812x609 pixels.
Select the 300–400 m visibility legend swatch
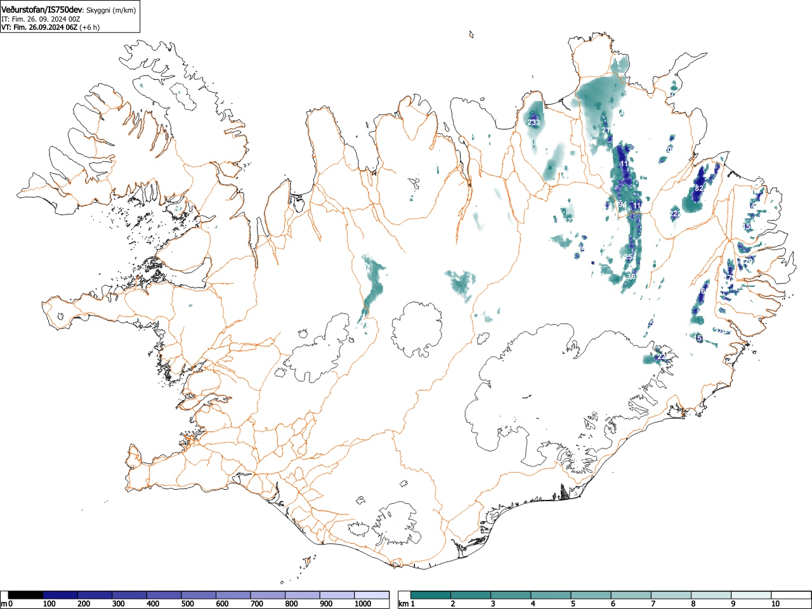coord(129,595)
